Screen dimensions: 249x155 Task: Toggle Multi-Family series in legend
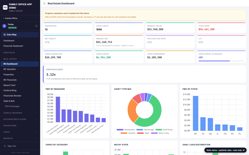click(x=164, y=130)
